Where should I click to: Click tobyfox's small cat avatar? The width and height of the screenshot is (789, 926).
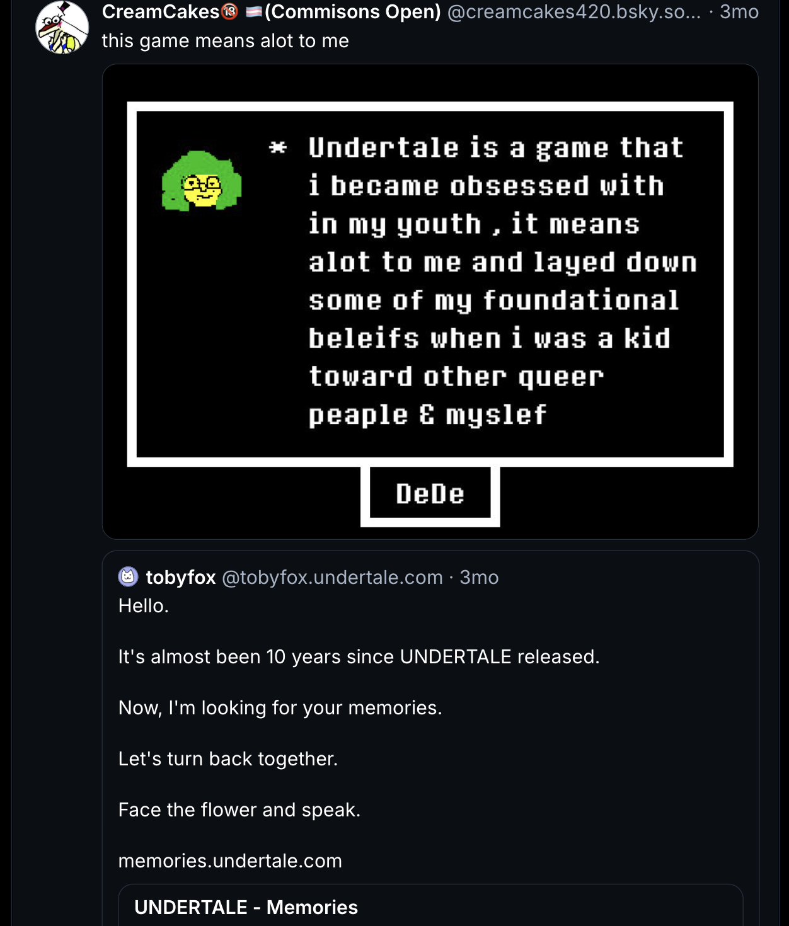click(x=129, y=576)
